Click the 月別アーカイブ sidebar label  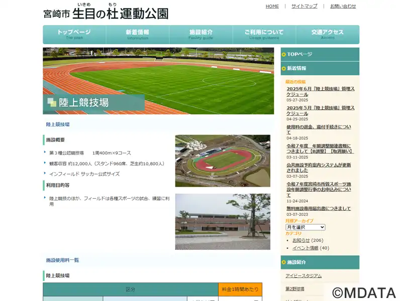299,221
